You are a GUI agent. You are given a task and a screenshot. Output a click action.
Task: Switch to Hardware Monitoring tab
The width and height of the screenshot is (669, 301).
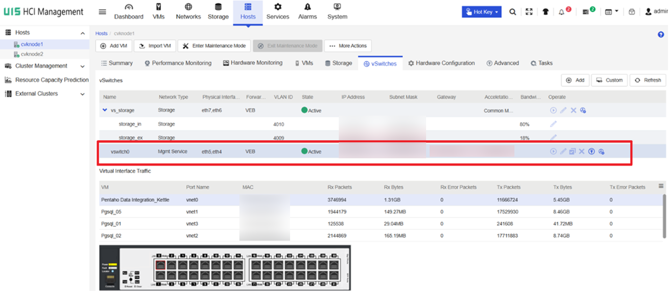253,63
